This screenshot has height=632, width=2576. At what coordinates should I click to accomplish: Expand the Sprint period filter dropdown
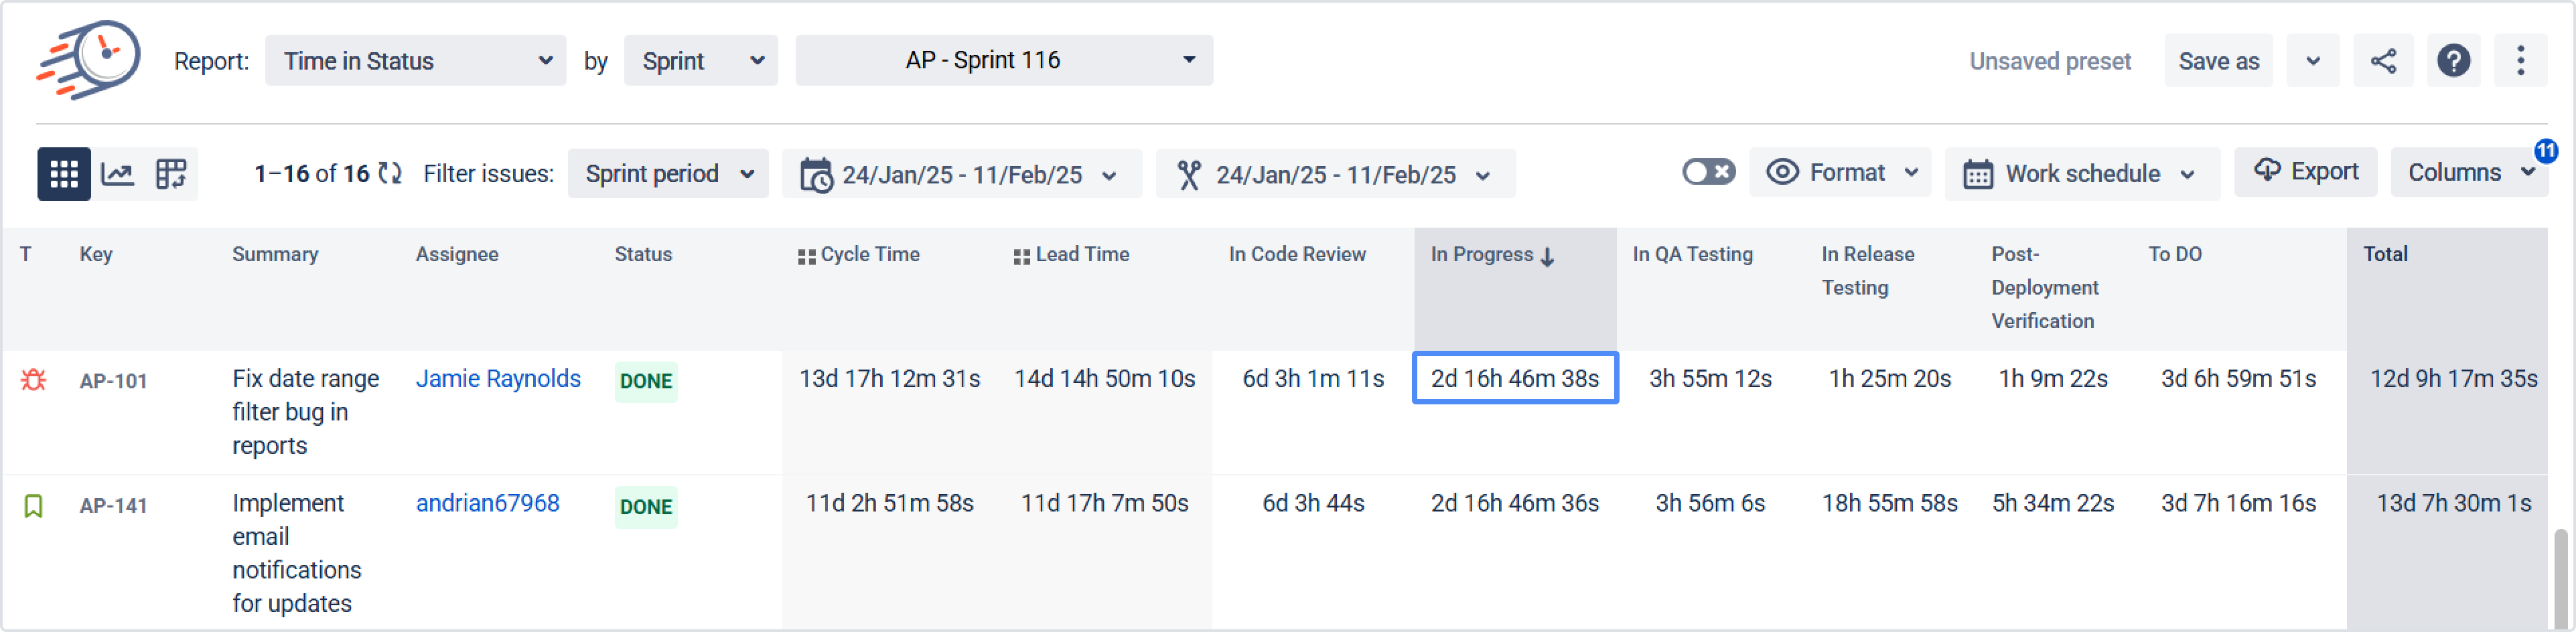click(x=667, y=174)
